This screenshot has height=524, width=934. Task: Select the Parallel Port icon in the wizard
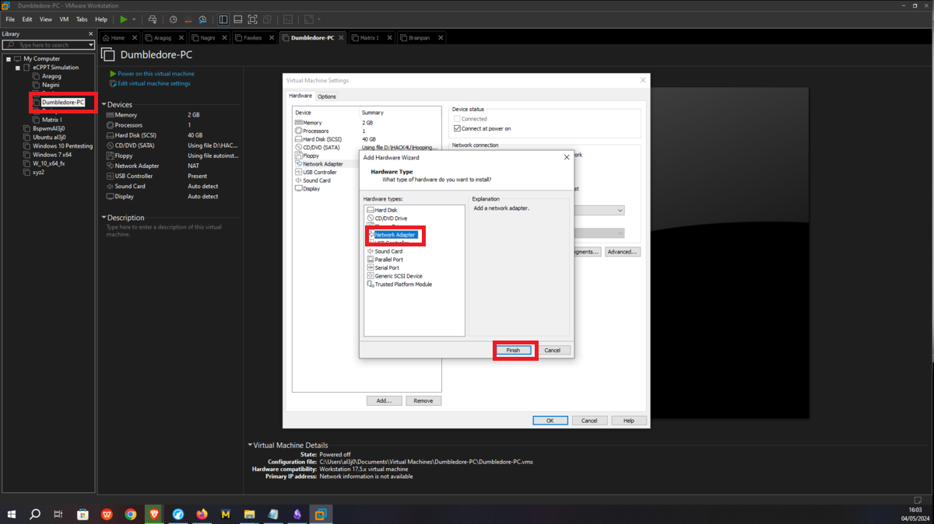pyautogui.click(x=370, y=260)
